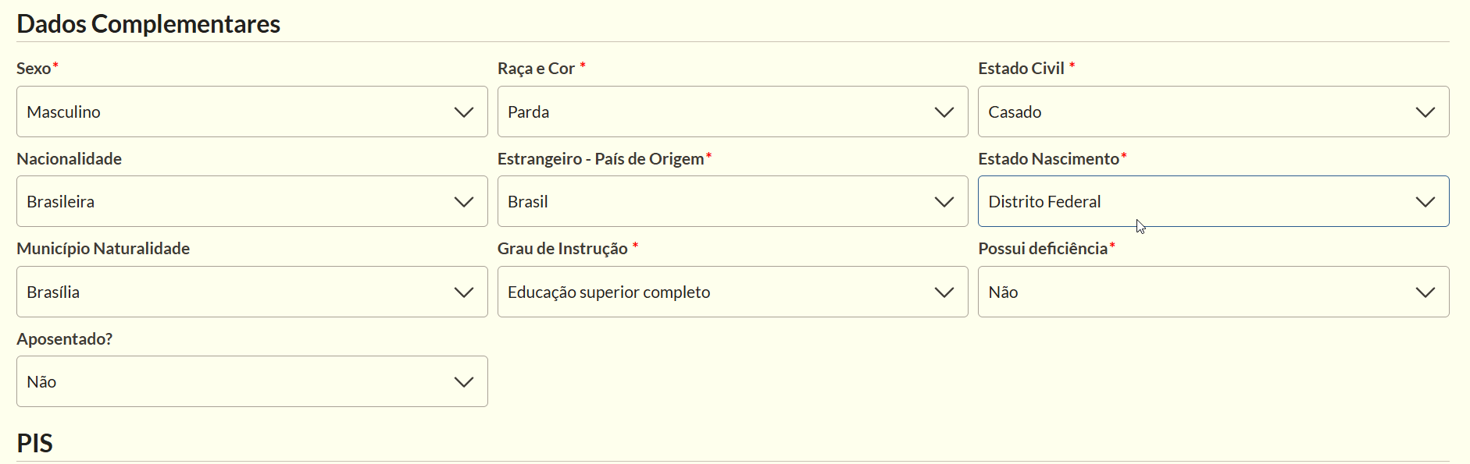Click the chevron arrow in the Brasília field
The width and height of the screenshot is (1470, 464).
click(x=464, y=292)
